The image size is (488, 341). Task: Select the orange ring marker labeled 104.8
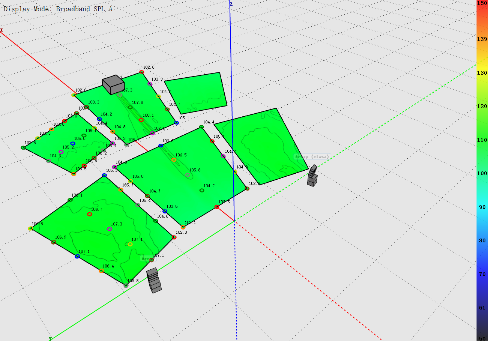(x=113, y=132)
